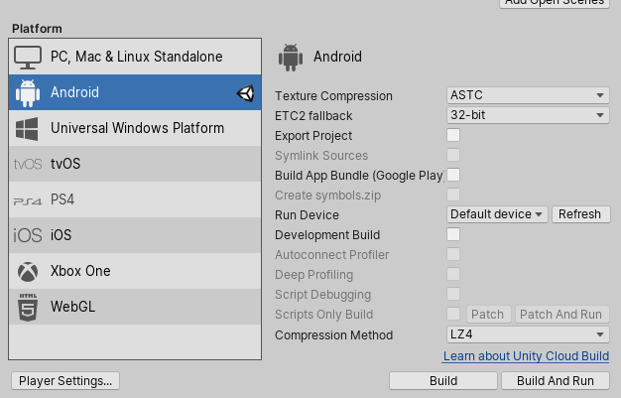The height and width of the screenshot is (398, 621).
Task: Select the PC, Mac & Linux Standalone monitor icon
Action: click(28, 58)
